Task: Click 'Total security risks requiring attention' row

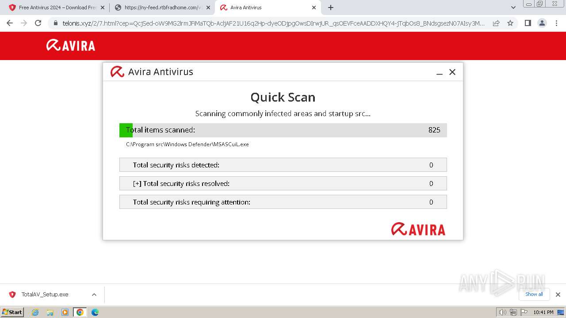Action: [283, 202]
